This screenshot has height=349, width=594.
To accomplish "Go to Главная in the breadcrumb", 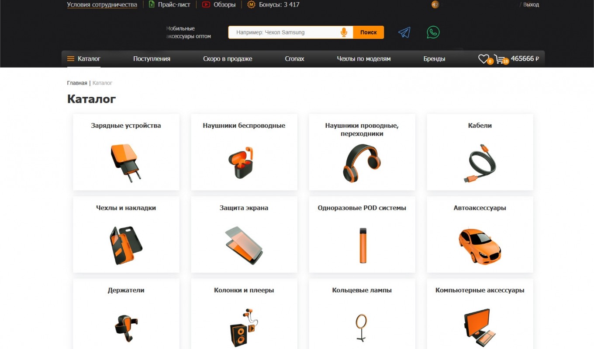I will 77,83.
